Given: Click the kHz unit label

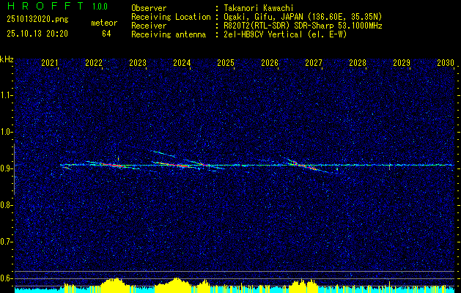Looking at the screenshot, I should [7, 59].
